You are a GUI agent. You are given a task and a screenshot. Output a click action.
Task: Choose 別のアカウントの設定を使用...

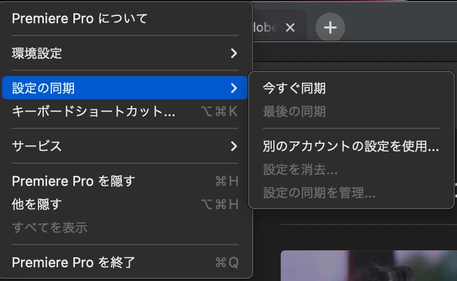[351, 146]
